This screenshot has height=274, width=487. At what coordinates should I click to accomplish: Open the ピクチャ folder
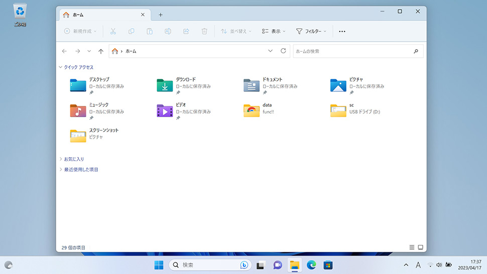pyautogui.click(x=357, y=85)
